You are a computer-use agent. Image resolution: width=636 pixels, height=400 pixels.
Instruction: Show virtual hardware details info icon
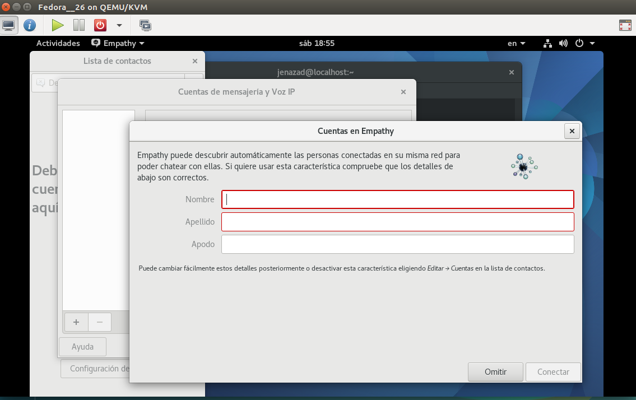[x=30, y=25]
